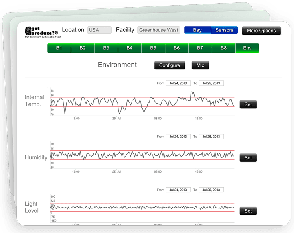Select the B2 bay tab
Viewport: 294px width, 233px height.
pyautogui.click(x=83, y=48)
